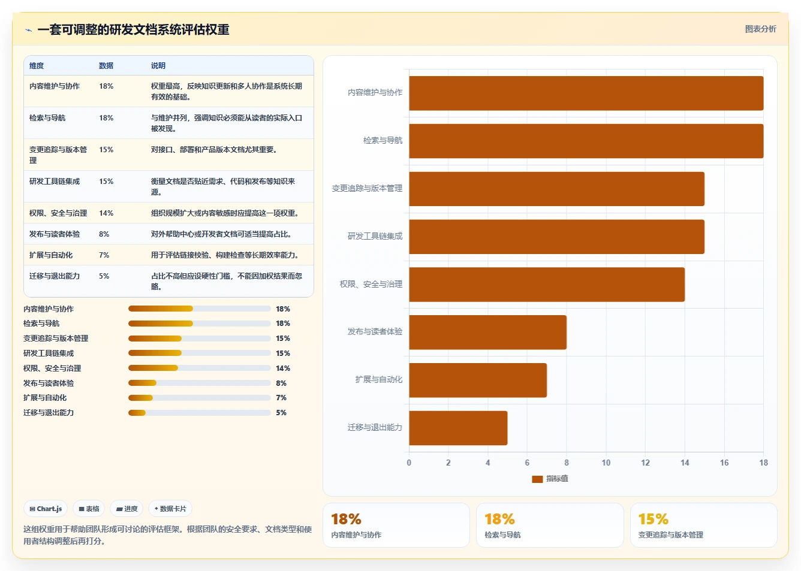Click the 维度 column header in the table
The width and height of the screenshot is (801, 571).
point(37,66)
